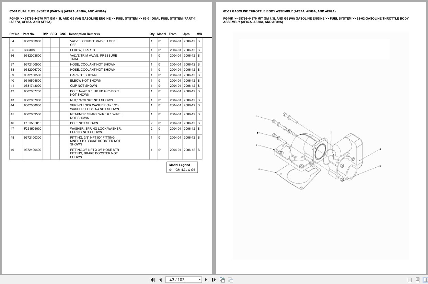
Task: Select part number 9372100400
Action: 33,150
